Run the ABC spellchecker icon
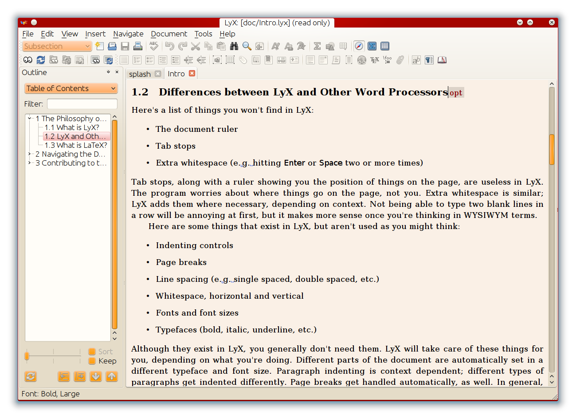The image size is (576, 419). point(154,46)
